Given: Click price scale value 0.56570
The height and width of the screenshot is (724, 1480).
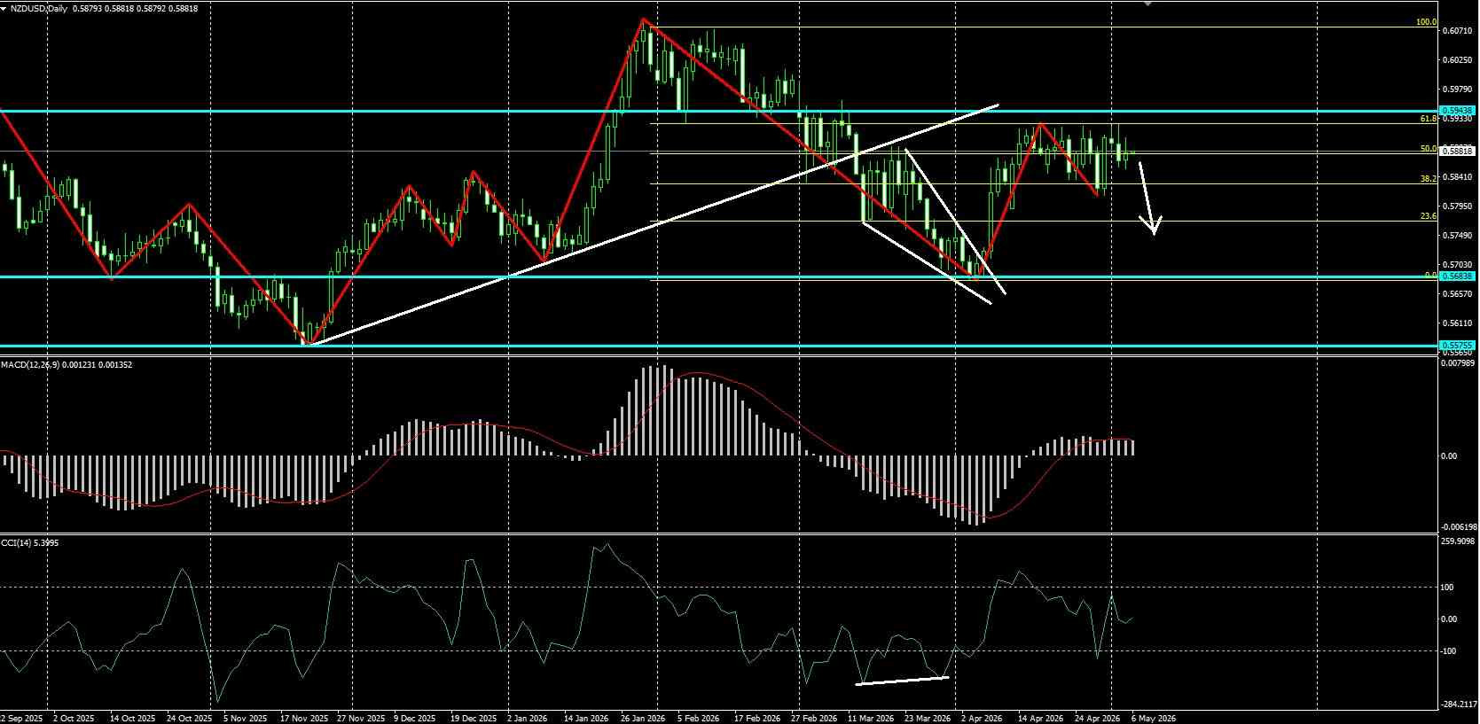Looking at the screenshot, I should click(1458, 294).
